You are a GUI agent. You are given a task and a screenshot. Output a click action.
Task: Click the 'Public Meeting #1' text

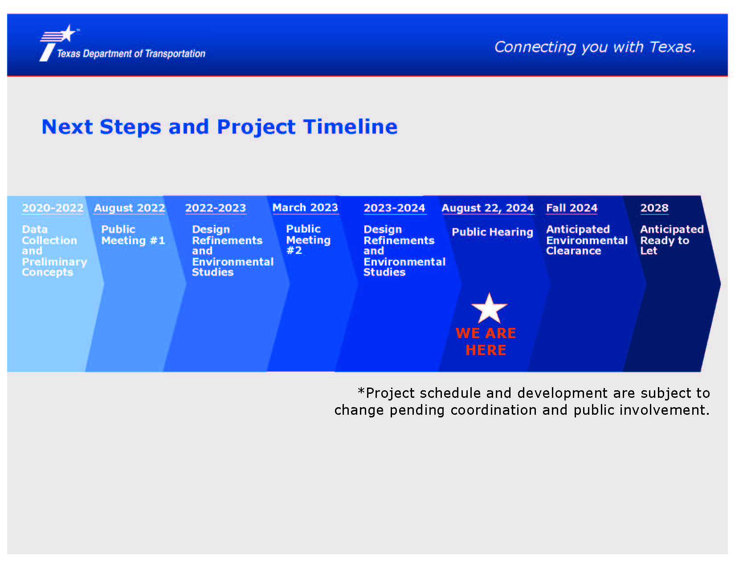pyautogui.click(x=133, y=235)
